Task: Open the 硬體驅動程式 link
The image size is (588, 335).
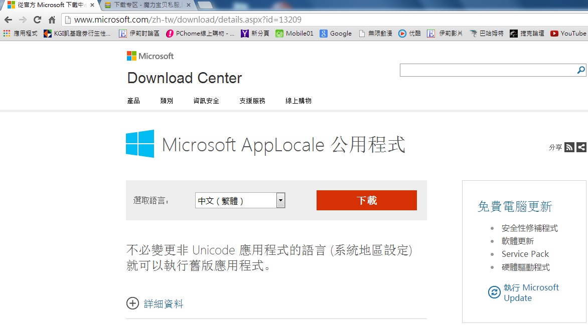Action: pos(526,267)
